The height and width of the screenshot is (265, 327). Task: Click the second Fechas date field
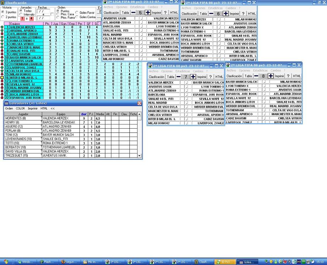(x=43, y=18)
